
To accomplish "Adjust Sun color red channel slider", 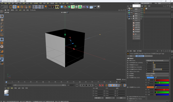I will [x=162, y=90].
